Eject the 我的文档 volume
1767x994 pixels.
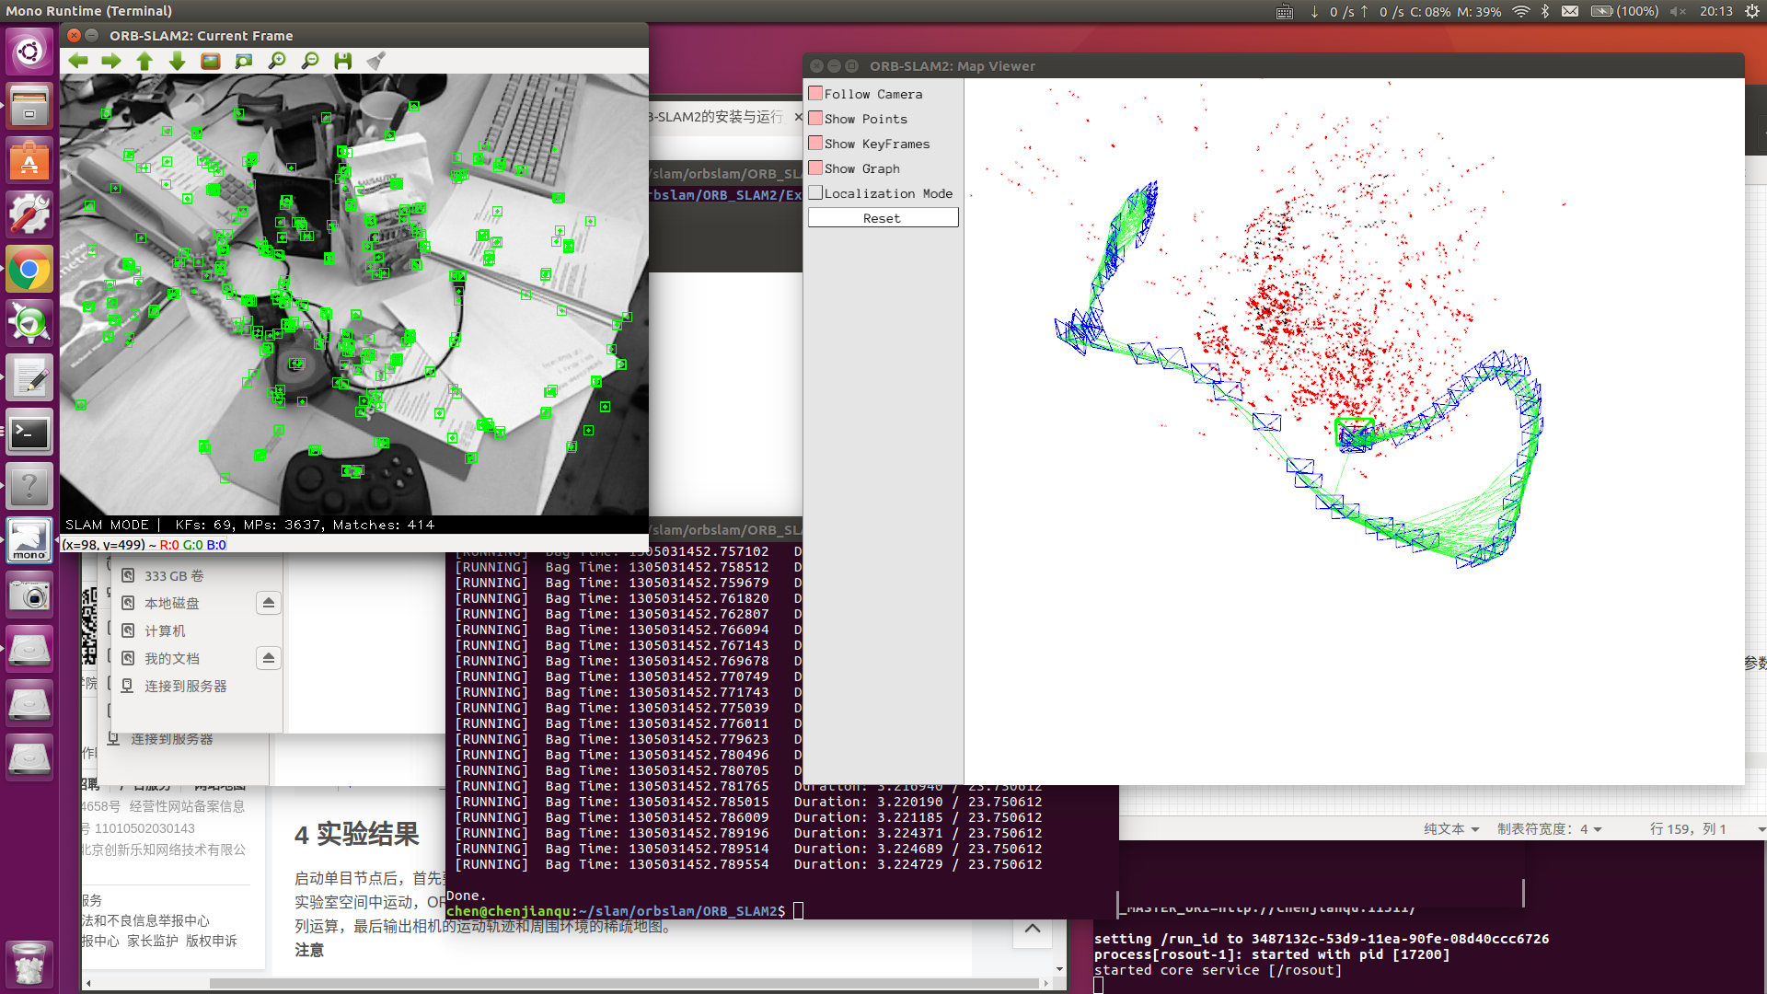[268, 658]
